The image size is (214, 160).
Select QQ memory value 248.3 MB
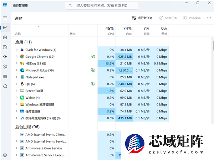click(x=124, y=84)
